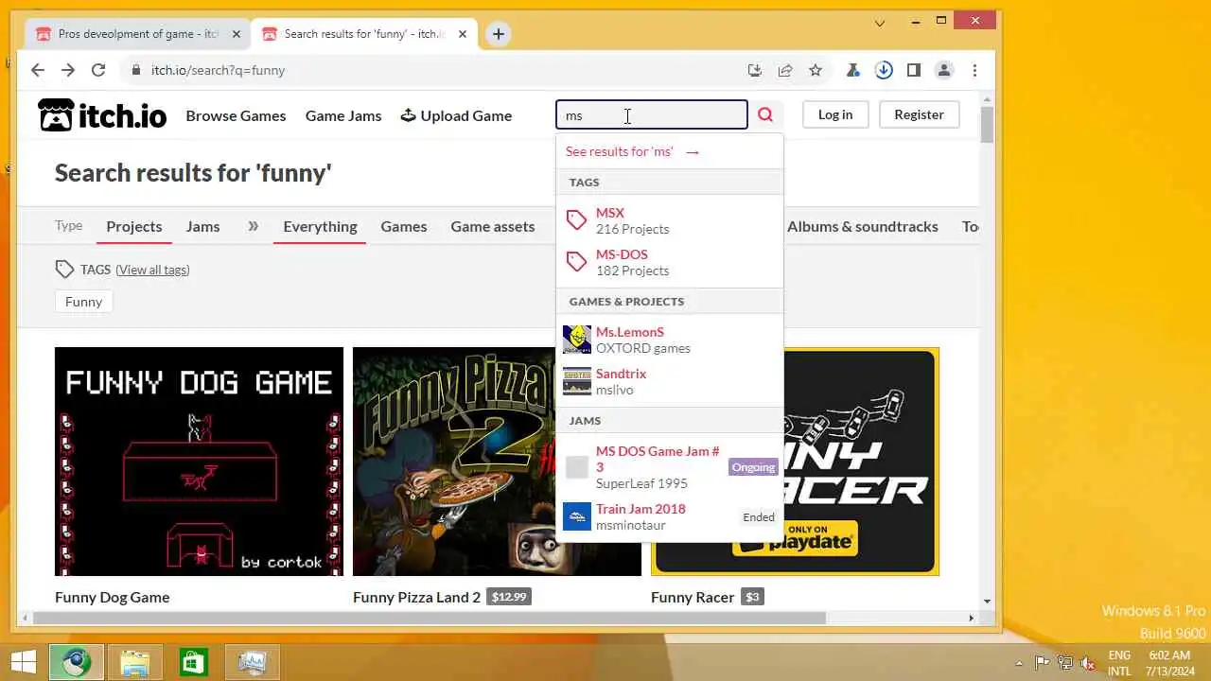
Task: Click the Log in button
Action: pos(835,114)
